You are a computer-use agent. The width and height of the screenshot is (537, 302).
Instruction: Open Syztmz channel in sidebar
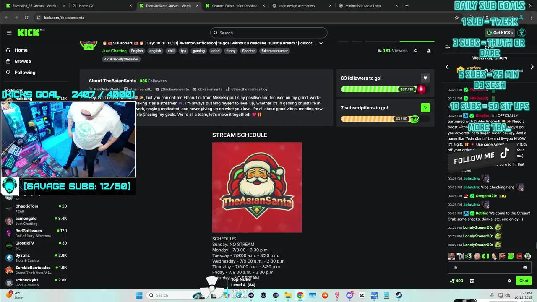36,258
